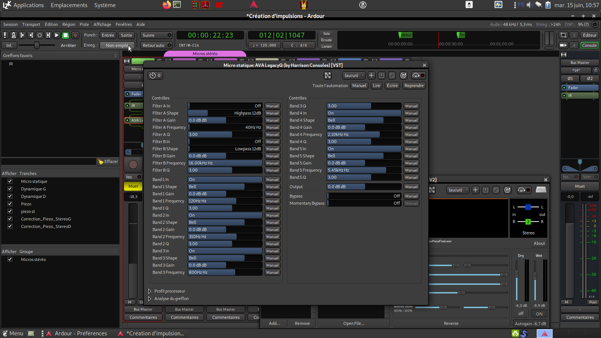This screenshot has height=338, width=601.
Task: Open the Int. sync source dropdown
Action: [x=9, y=45]
